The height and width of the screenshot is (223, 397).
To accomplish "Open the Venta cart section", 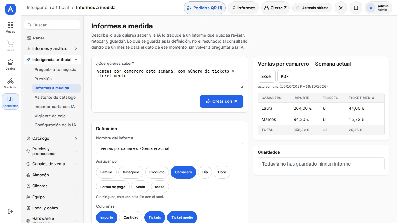I will tap(10, 46).
